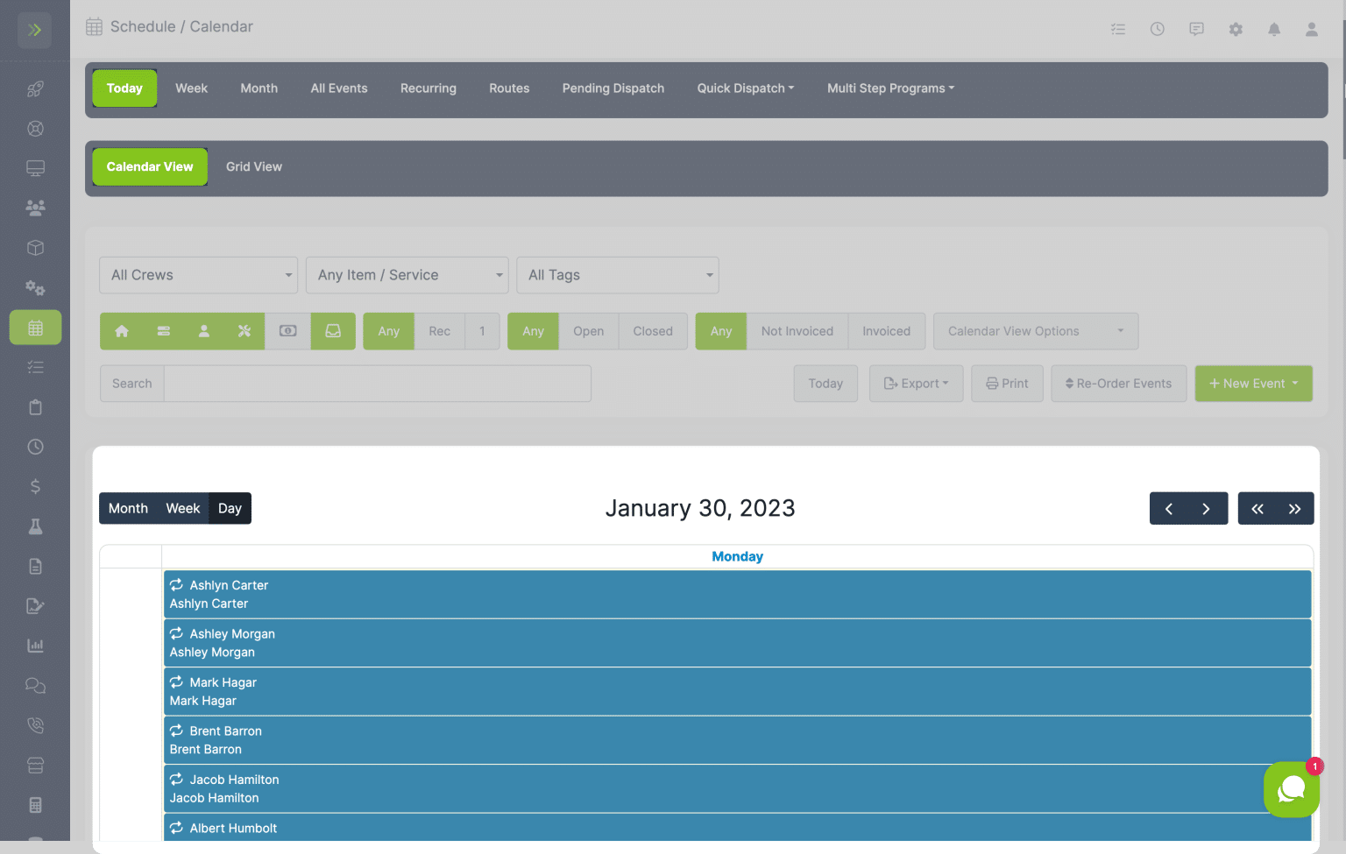Click the clock icon in the sidebar

[35, 446]
